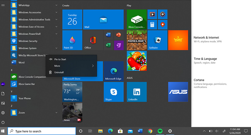Viewport: 251px width, 135px height.
Task: Click the volume icon in system tray
Action: pyautogui.click(x=217, y=131)
